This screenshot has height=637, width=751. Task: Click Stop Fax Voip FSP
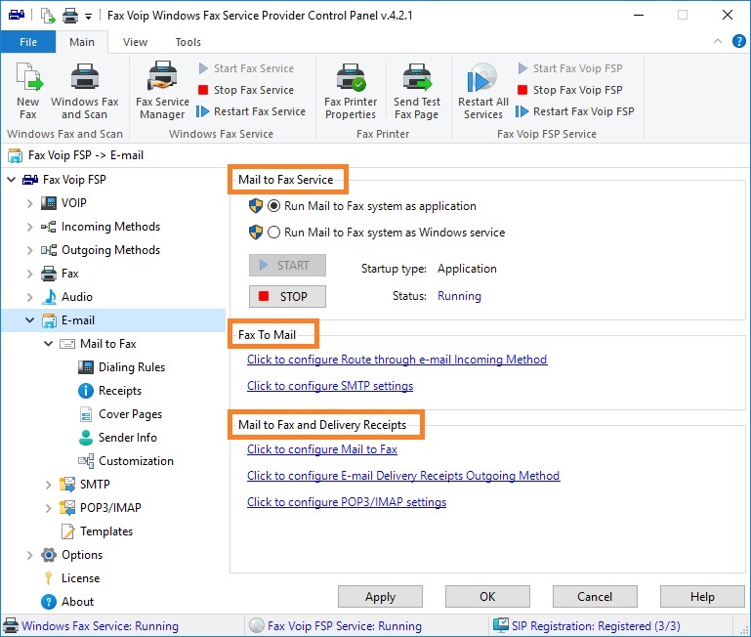(x=570, y=90)
